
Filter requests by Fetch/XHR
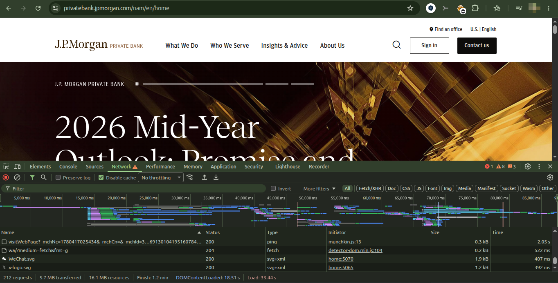tap(370, 188)
